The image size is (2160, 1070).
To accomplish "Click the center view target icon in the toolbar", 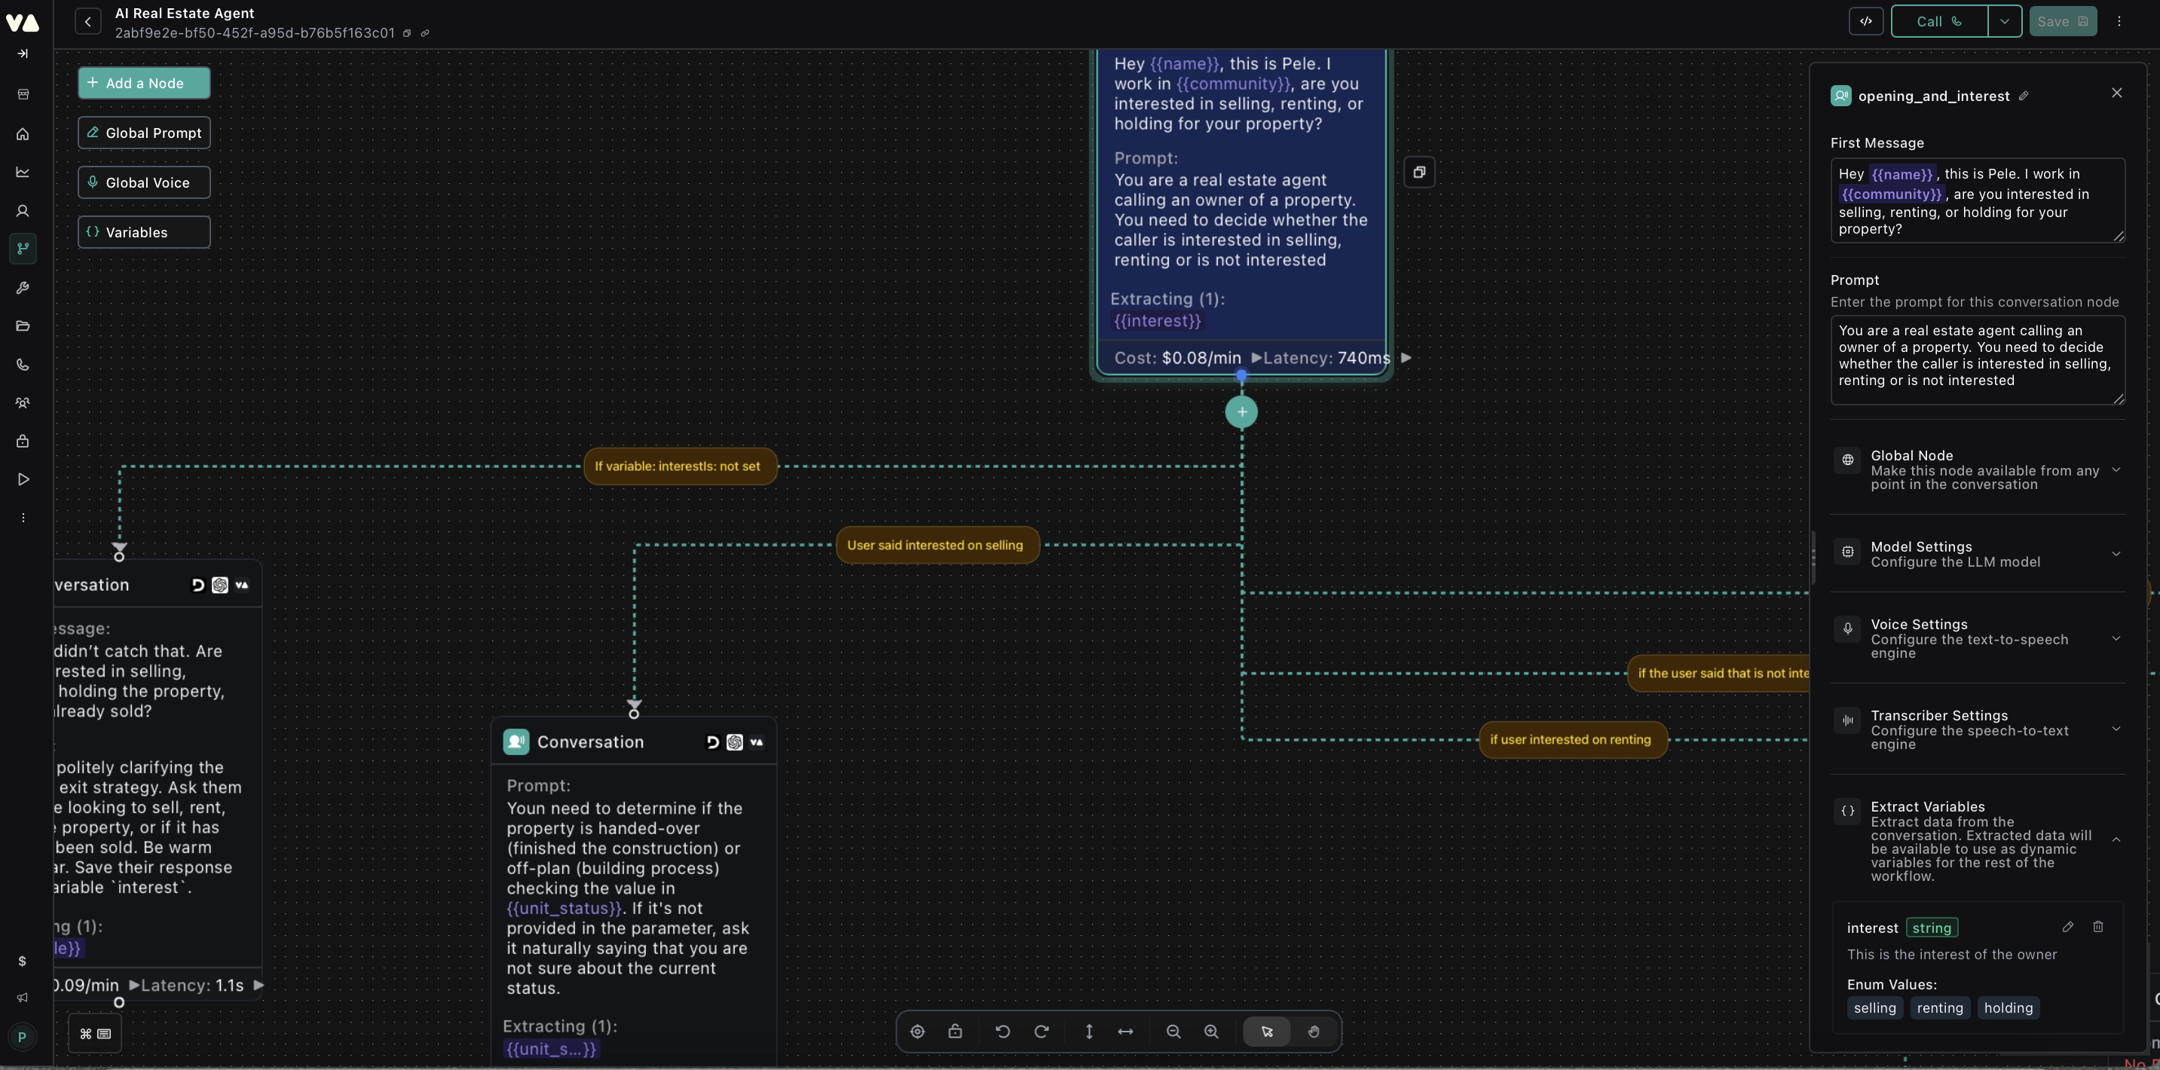I will pyautogui.click(x=916, y=1032).
